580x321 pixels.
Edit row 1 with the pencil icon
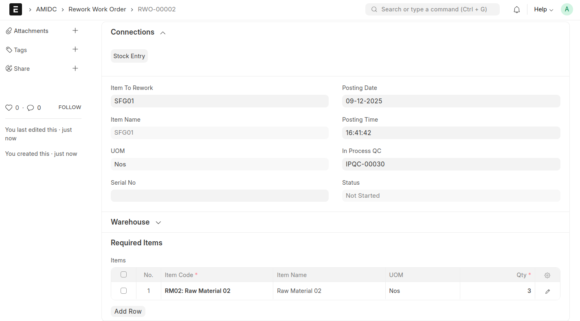[547, 291]
